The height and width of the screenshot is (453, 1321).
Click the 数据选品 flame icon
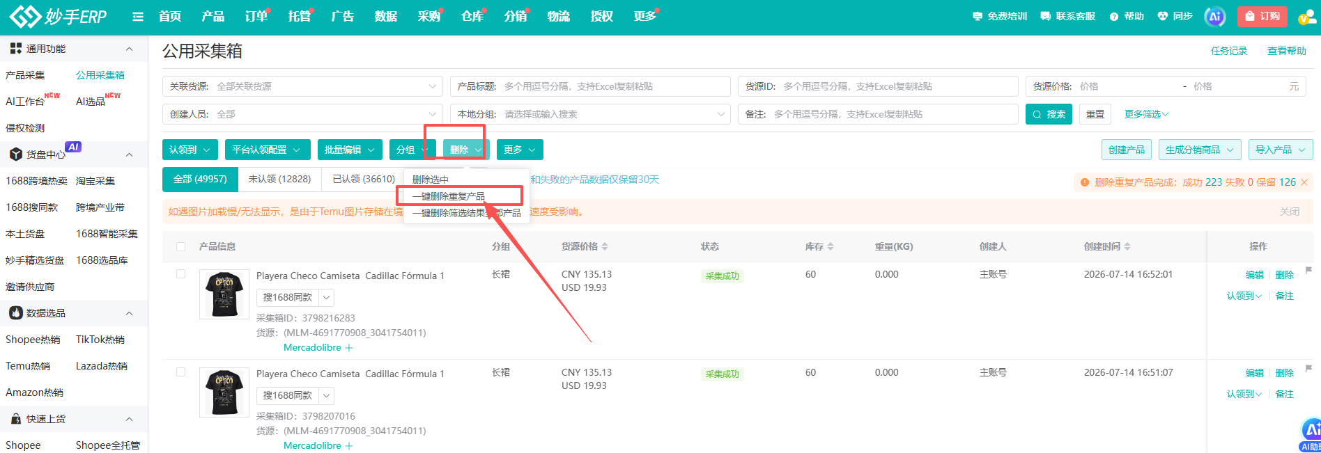point(16,313)
